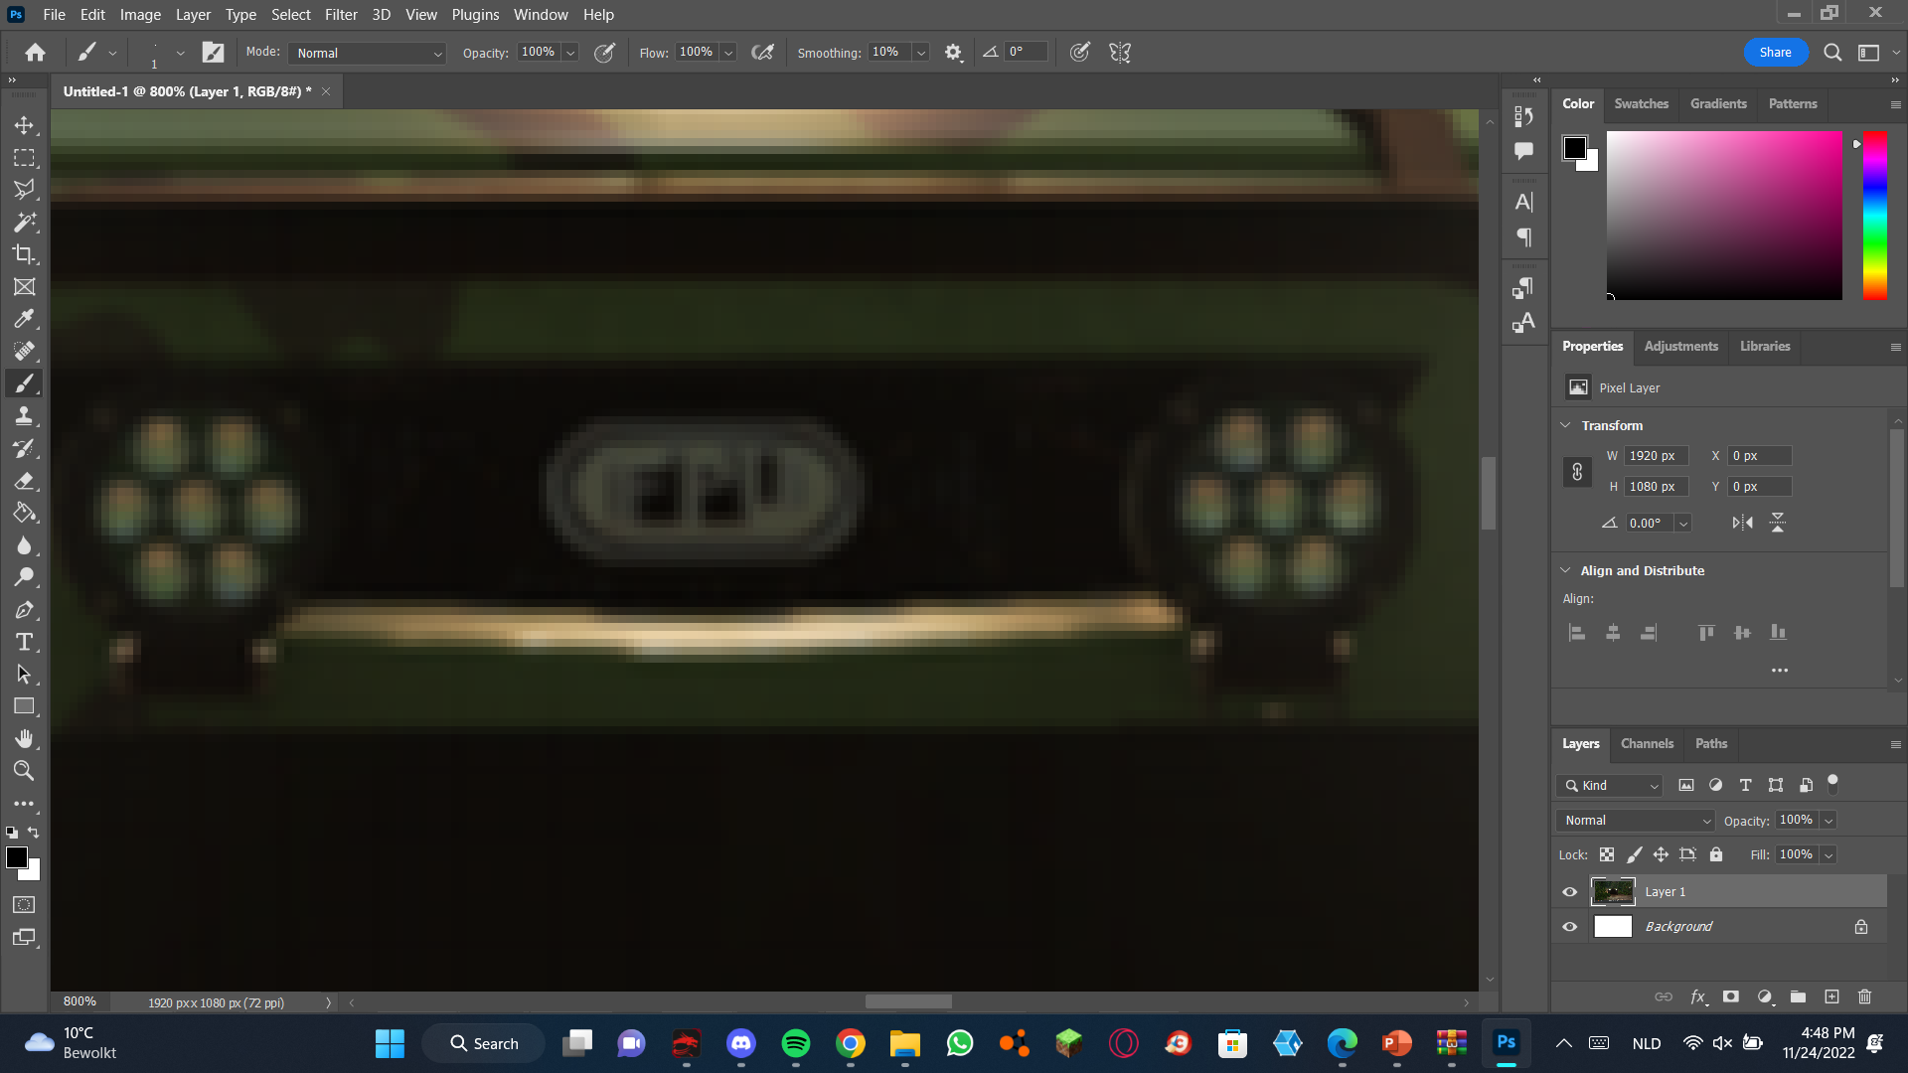1908x1073 pixels.
Task: Open brush smoothing options gear
Action: click(x=953, y=53)
